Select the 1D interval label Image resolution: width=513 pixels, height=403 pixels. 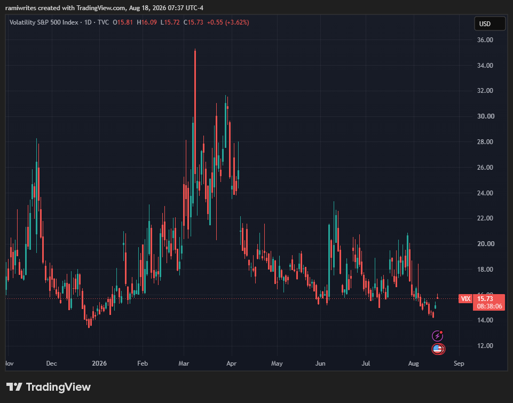click(x=88, y=22)
